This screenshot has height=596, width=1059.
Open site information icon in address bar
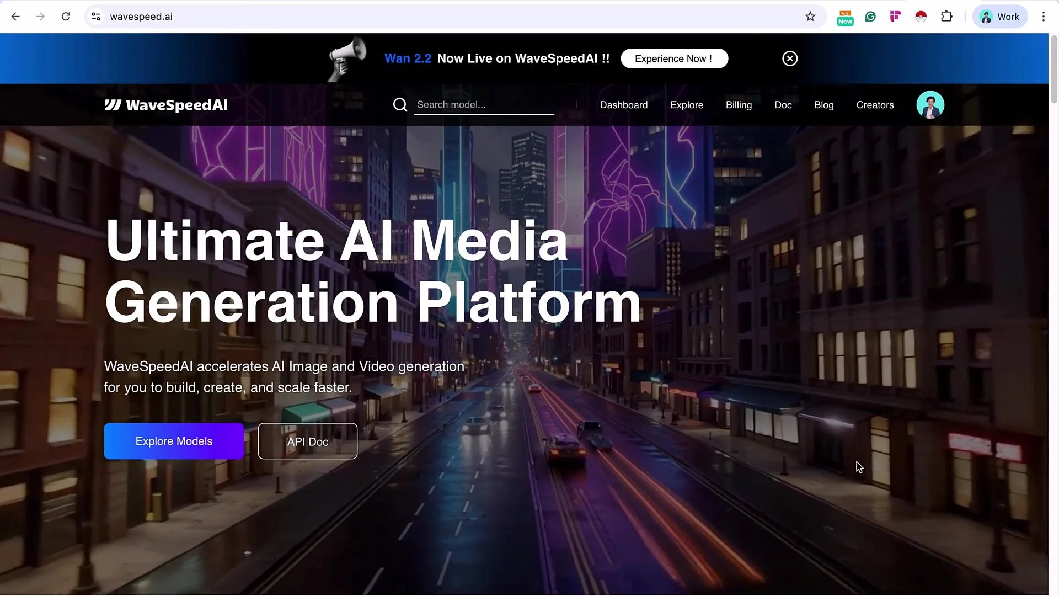click(x=96, y=17)
